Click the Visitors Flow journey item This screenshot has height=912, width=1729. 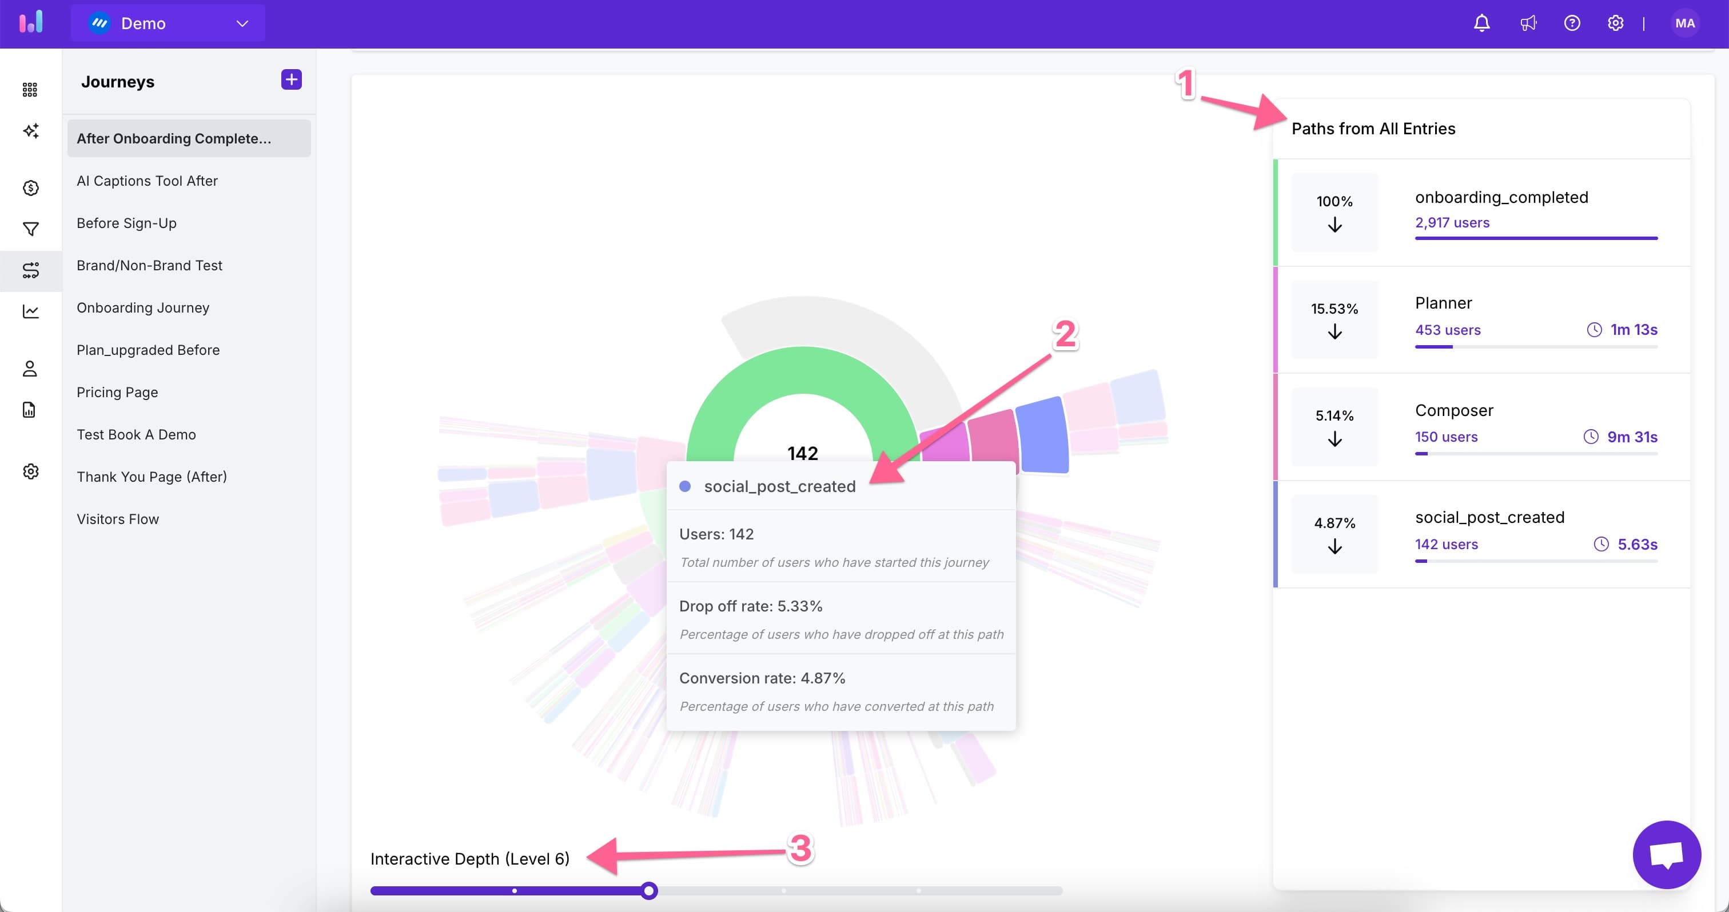tap(118, 519)
